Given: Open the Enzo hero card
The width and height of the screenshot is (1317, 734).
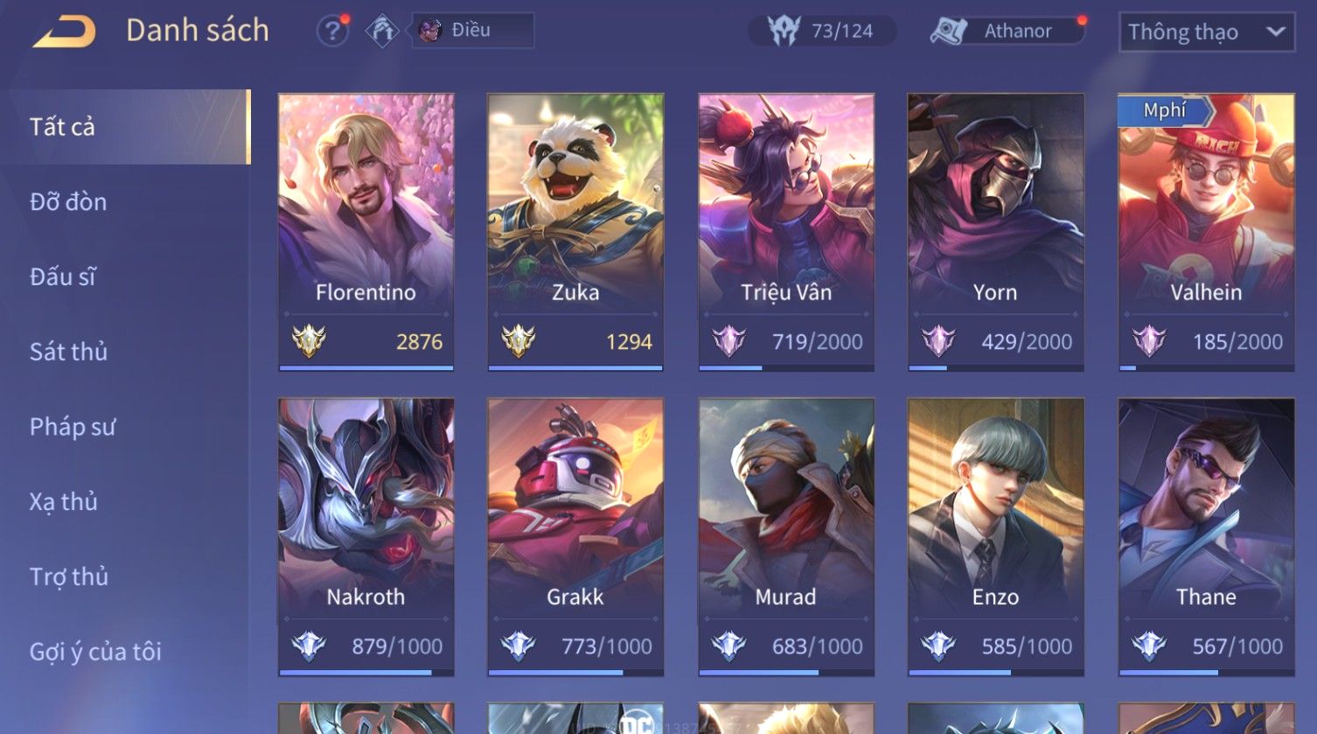Looking at the screenshot, I should tap(996, 536).
